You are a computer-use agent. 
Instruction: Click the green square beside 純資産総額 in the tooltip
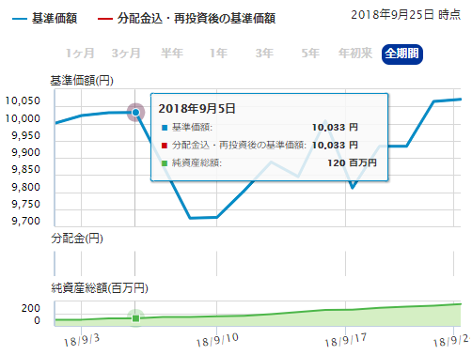(x=165, y=163)
